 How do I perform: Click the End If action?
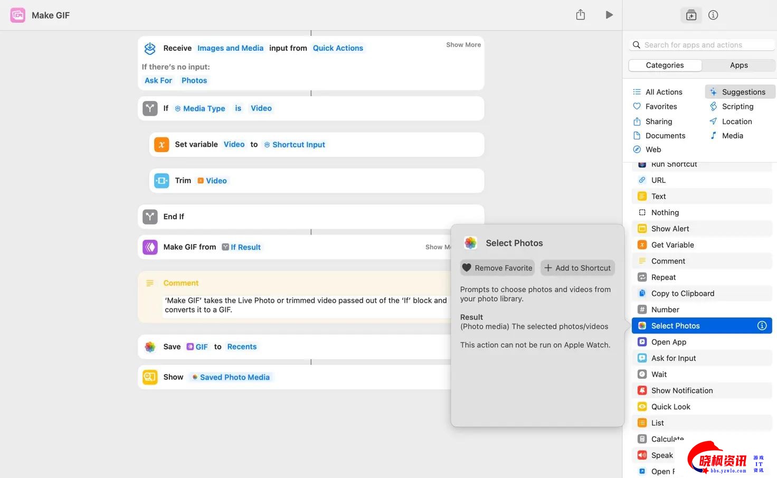pyautogui.click(x=311, y=217)
